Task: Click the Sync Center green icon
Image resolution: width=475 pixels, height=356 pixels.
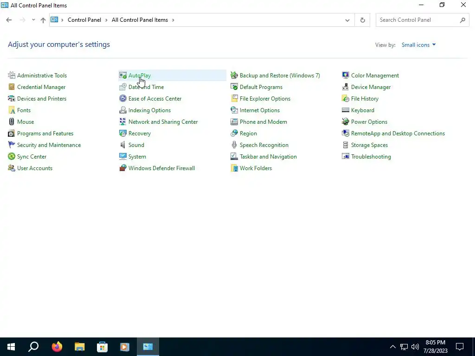Action: (x=12, y=157)
